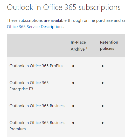Click the Retention policies bullet for Business Premium
The height and width of the screenshot is (137, 125).
pos(102,123)
